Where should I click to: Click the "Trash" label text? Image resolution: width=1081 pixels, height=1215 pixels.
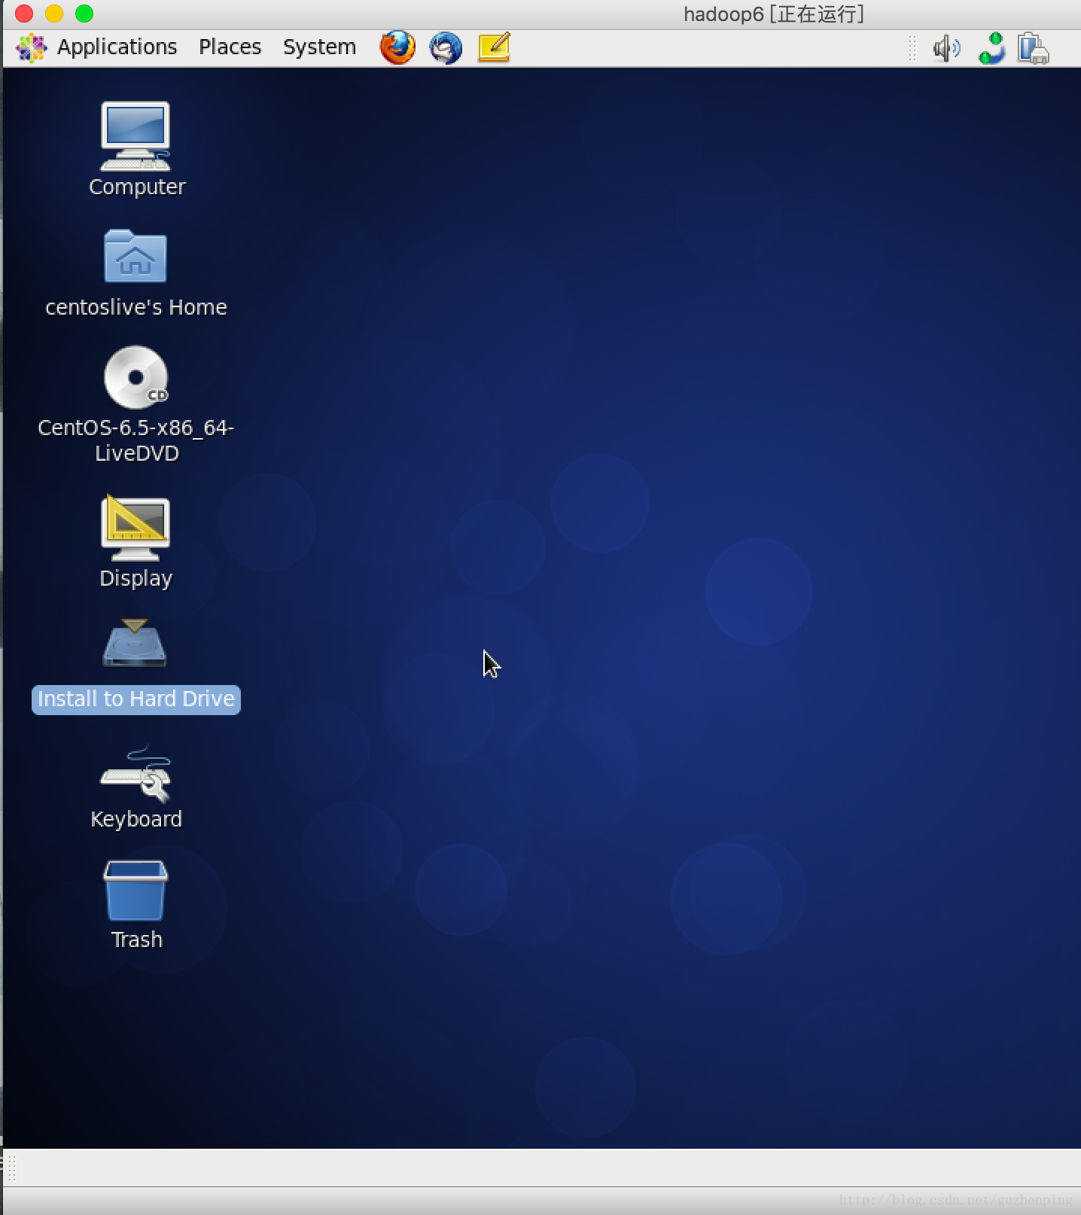tap(137, 939)
